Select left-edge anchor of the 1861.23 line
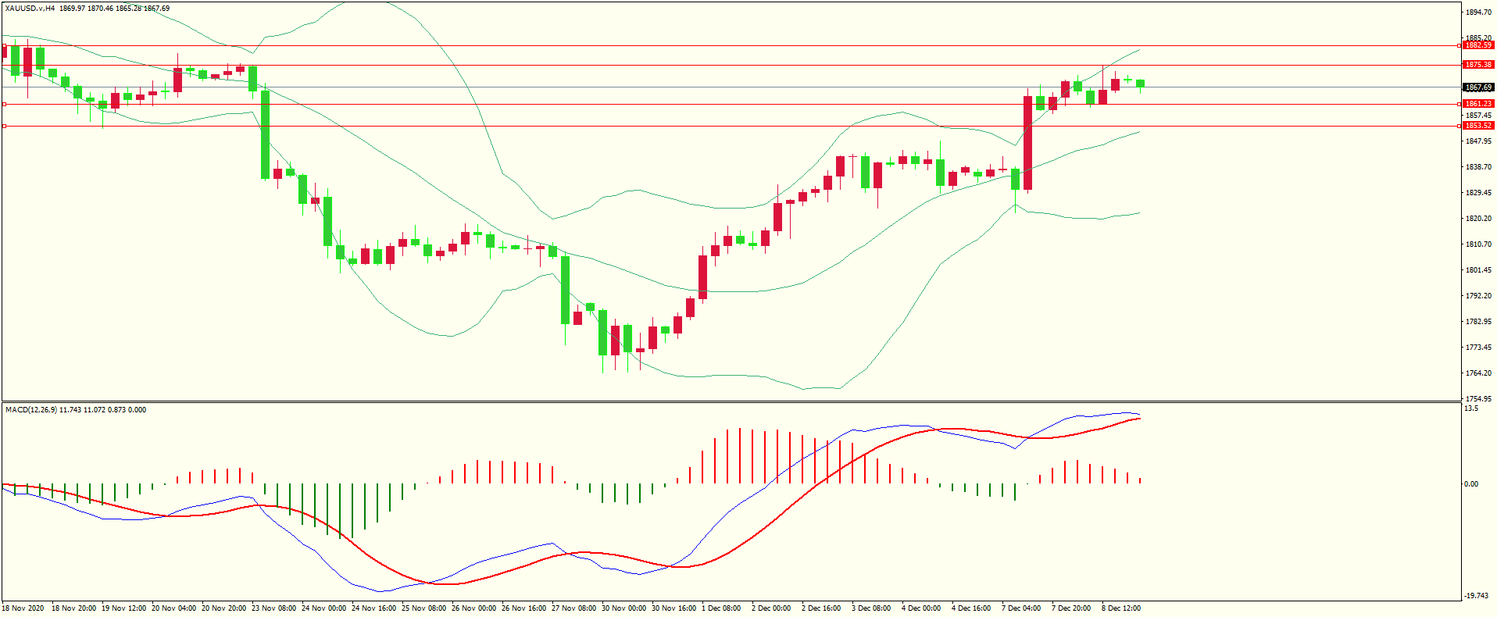This screenshot has height=617, width=1497. pyautogui.click(x=4, y=104)
